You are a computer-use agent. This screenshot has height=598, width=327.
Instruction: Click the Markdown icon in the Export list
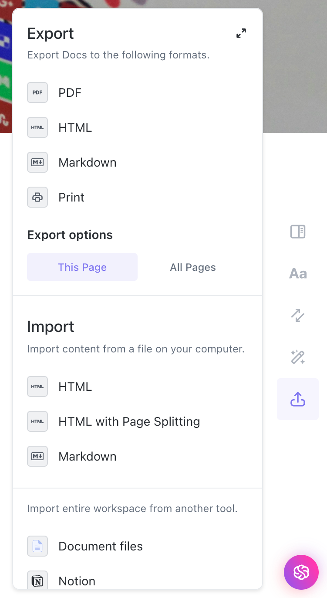(37, 162)
